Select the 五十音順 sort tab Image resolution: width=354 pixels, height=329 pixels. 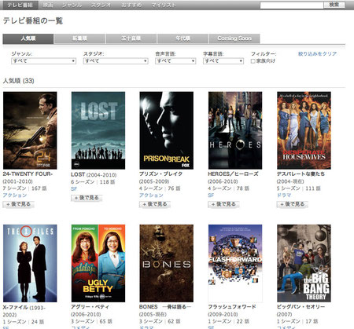click(x=131, y=38)
